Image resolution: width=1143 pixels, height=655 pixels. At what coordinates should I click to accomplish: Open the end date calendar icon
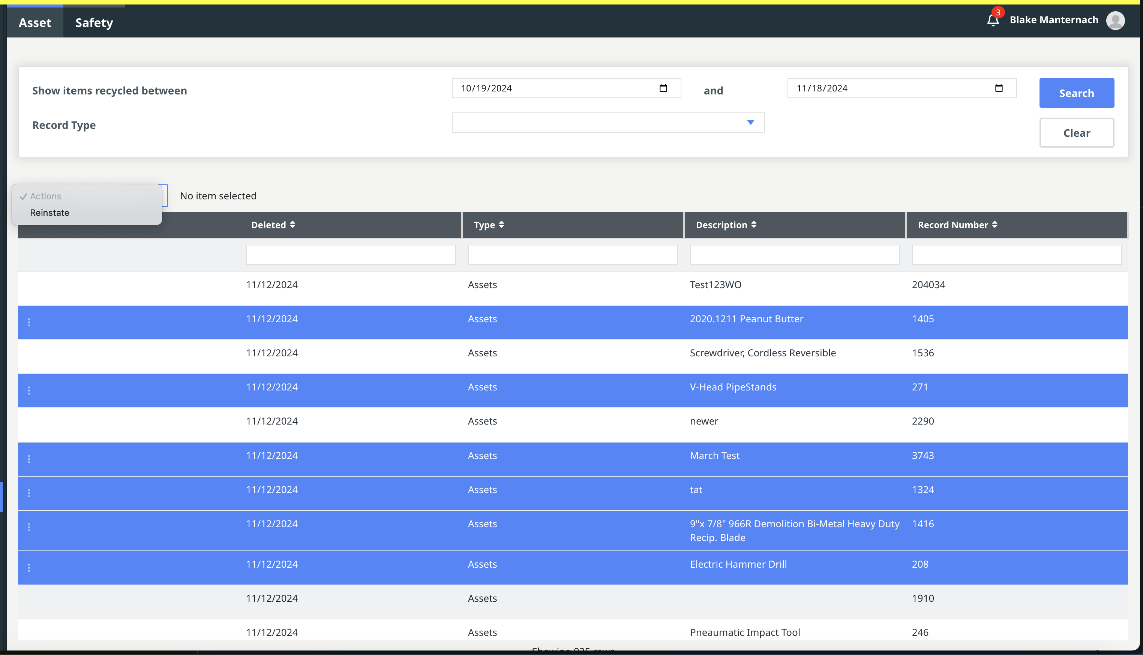999,88
